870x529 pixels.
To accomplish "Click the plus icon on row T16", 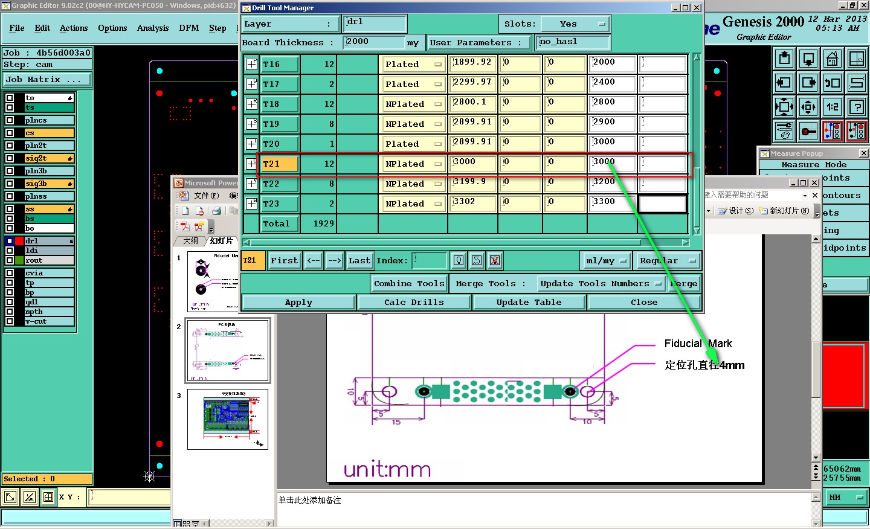I will click(251, 64).
